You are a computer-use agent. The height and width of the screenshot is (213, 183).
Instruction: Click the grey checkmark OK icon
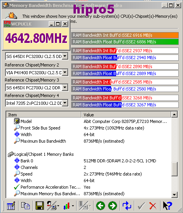141,206
